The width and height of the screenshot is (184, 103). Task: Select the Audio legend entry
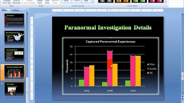[152, 69]
